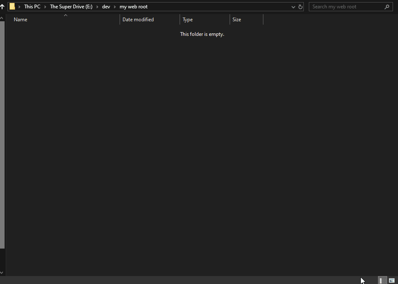Image resolution: width=398 pixels, height=284 pixels.
Task: Expand the chevron before This PC
Action: [19, 7]
